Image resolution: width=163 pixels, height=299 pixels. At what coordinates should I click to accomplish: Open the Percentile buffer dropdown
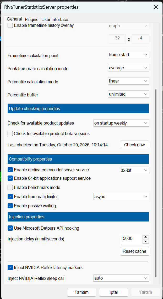click(x=129, y=94)
